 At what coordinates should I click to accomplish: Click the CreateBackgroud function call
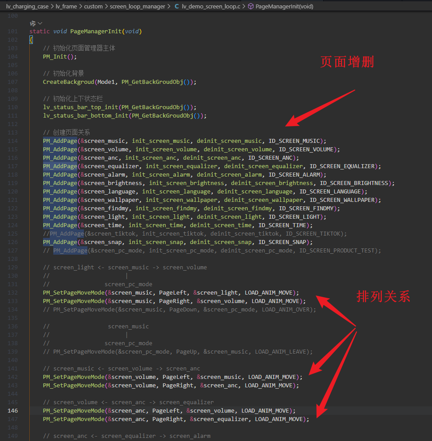(x=68, y=82)
